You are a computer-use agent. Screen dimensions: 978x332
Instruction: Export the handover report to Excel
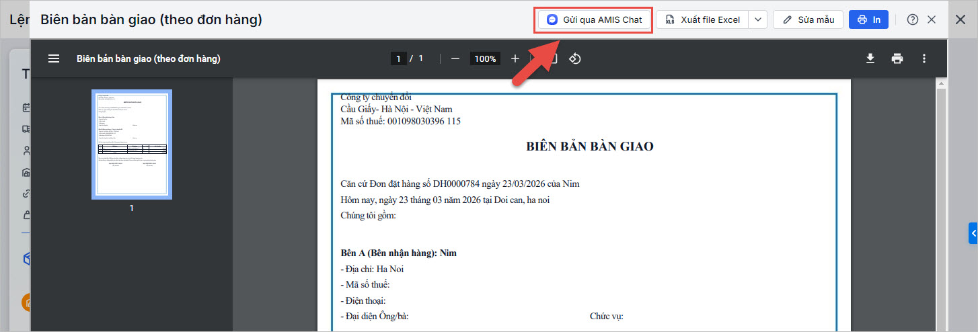[702, 19]
